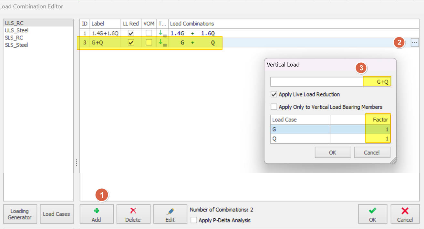Select ULS_Steel in combination list
The height and width of the screenshot is (229, 424).
(17, 30)
